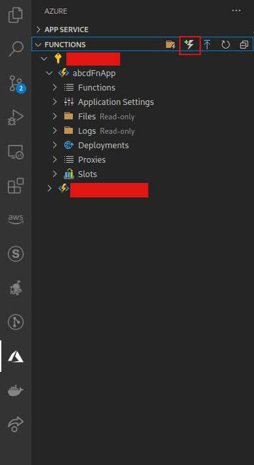This screenshot has width=254, height=465.
Task: Open the Search view icon
Action: [16, 49]
